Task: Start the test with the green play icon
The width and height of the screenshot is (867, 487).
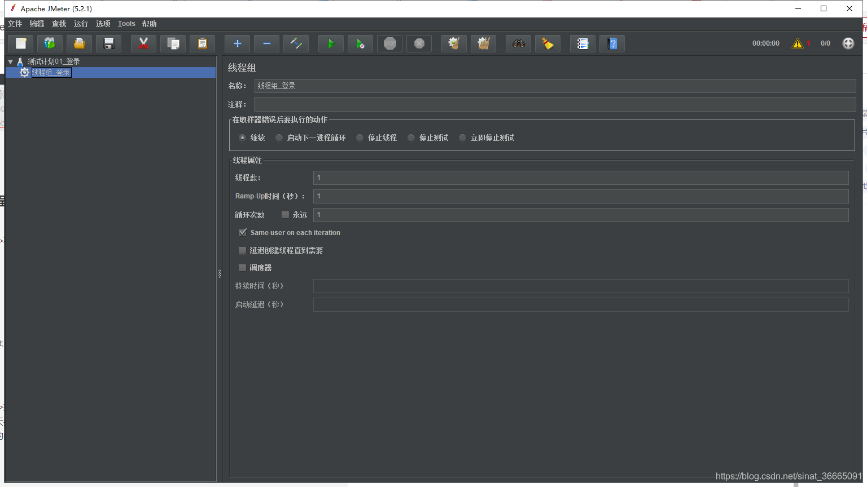Action: click(331, 43)
